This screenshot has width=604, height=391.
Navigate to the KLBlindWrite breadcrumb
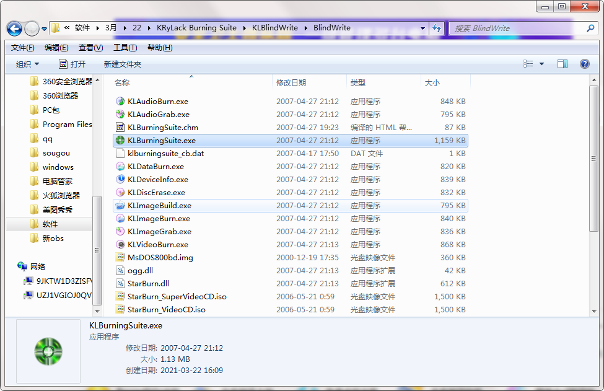pyautogui.click(x=275, y=28)
